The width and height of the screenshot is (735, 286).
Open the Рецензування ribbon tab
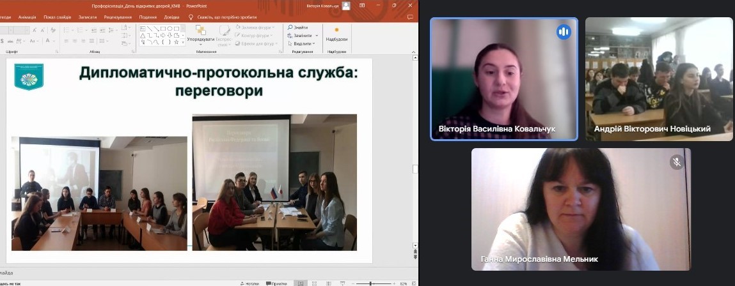point(118,17)
